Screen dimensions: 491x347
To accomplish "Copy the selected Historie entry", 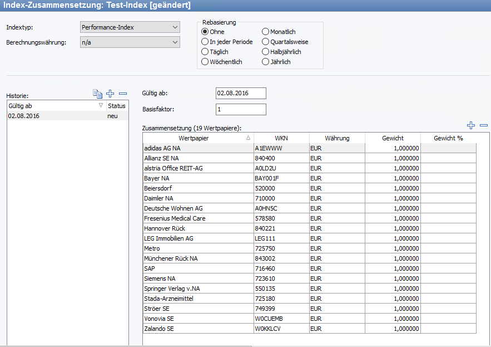I will [x=97, y=94].
